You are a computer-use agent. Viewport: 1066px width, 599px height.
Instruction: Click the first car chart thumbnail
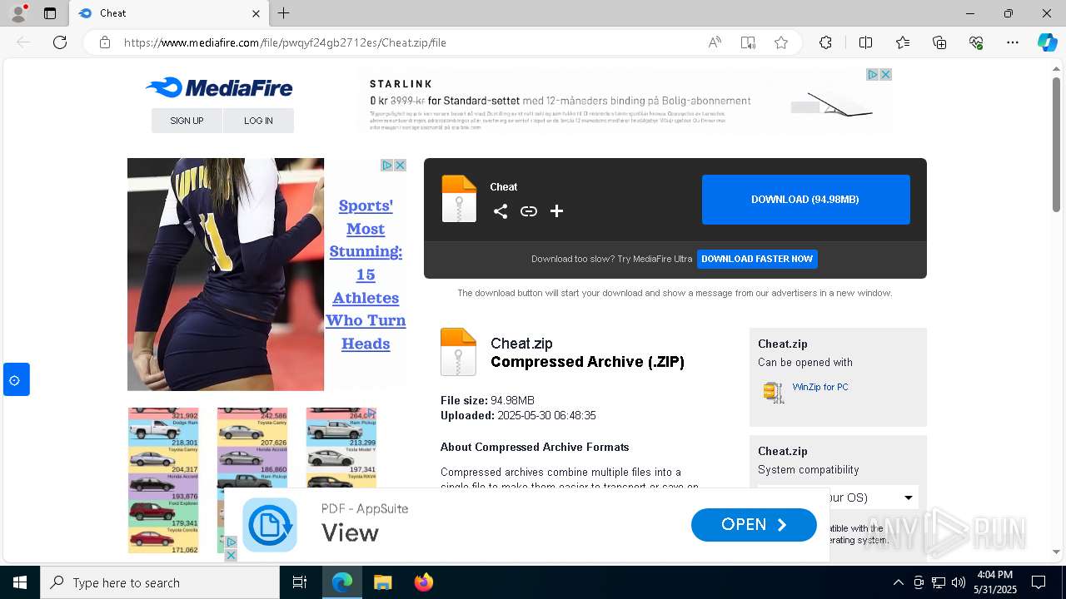[163, 481]
